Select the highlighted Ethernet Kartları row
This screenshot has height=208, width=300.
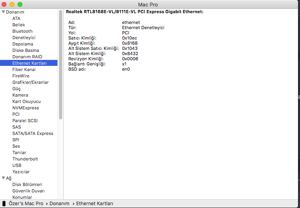tap(29, 63)
